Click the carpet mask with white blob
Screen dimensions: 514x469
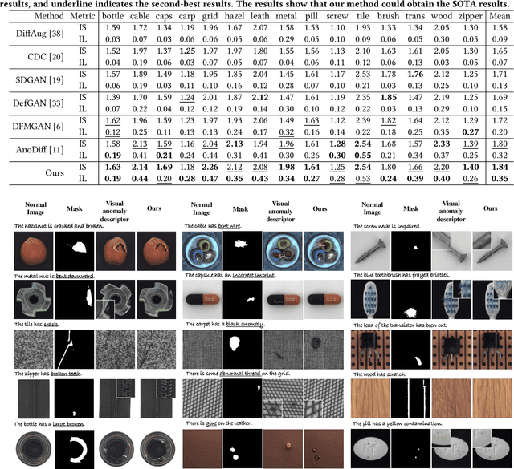pyautogui.click(x=243, y=346)
